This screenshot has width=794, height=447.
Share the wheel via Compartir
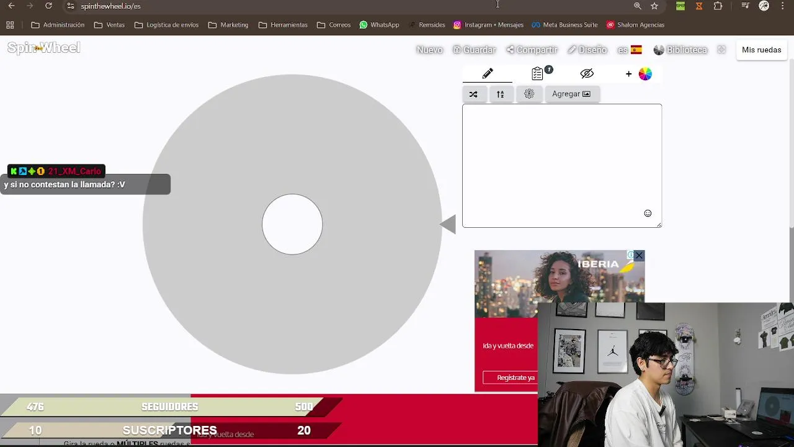pos(532,50)
